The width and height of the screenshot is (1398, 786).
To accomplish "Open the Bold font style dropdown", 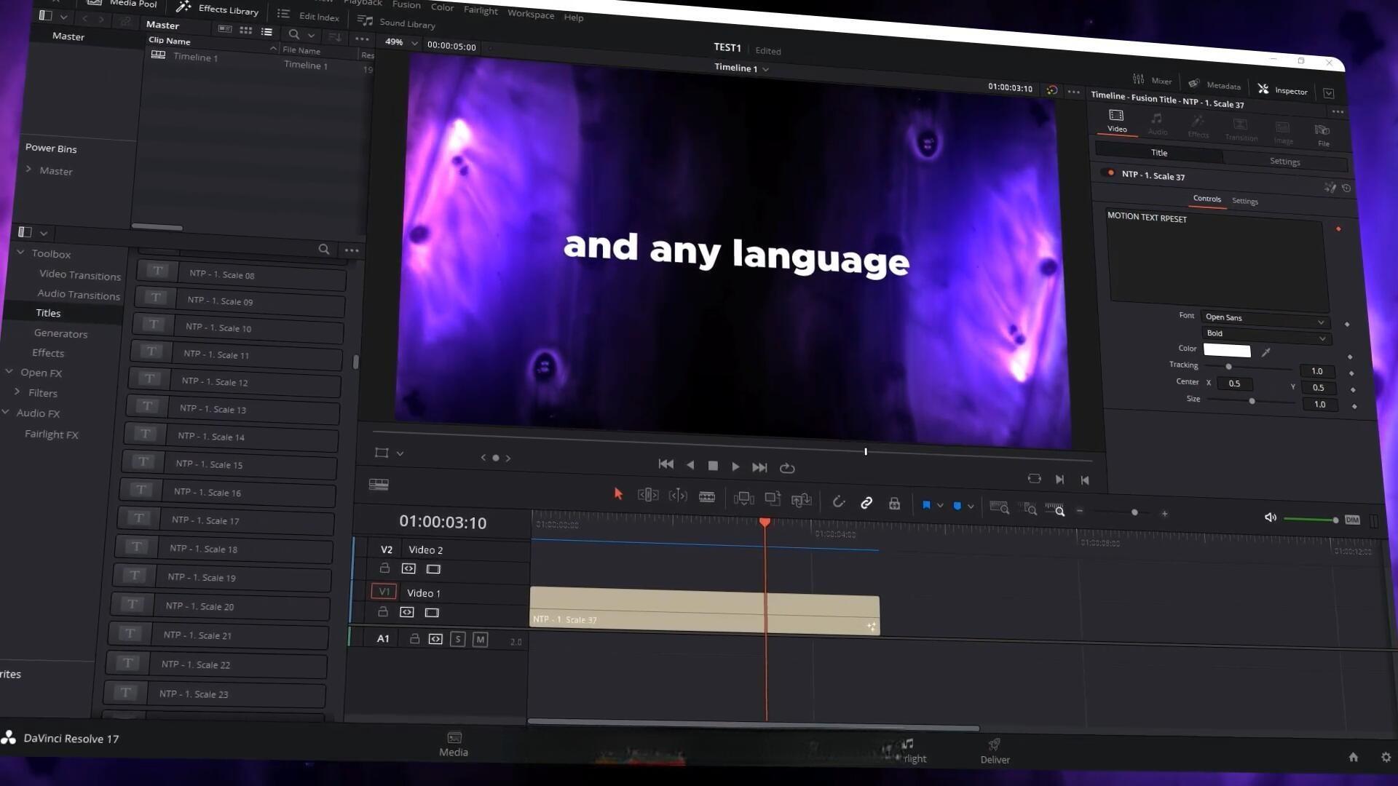I will [x=1265, y=335].
